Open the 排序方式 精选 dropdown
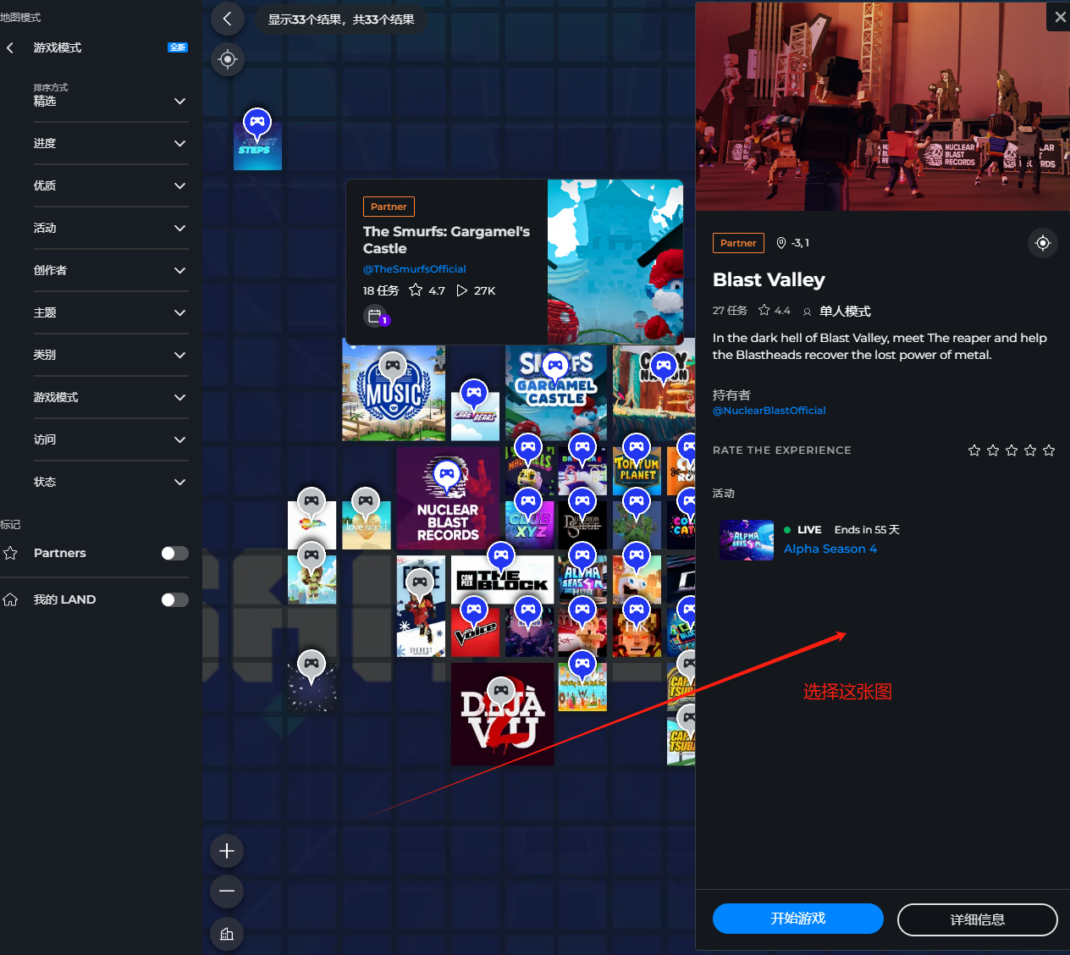1070x955 pixels. point(110,100)
